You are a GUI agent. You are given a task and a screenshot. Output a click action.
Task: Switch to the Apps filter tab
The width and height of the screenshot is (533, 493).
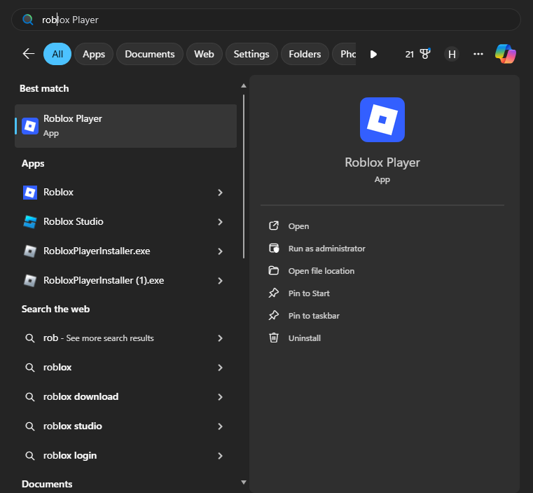coord(94,54)
